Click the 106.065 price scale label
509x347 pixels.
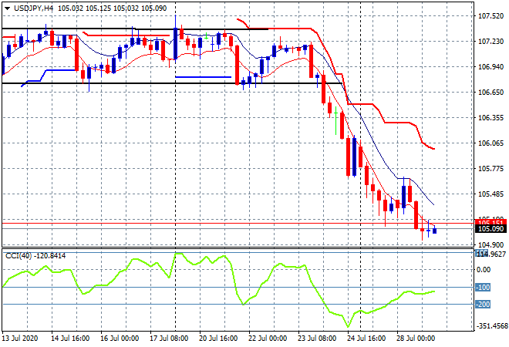point(490,143)
